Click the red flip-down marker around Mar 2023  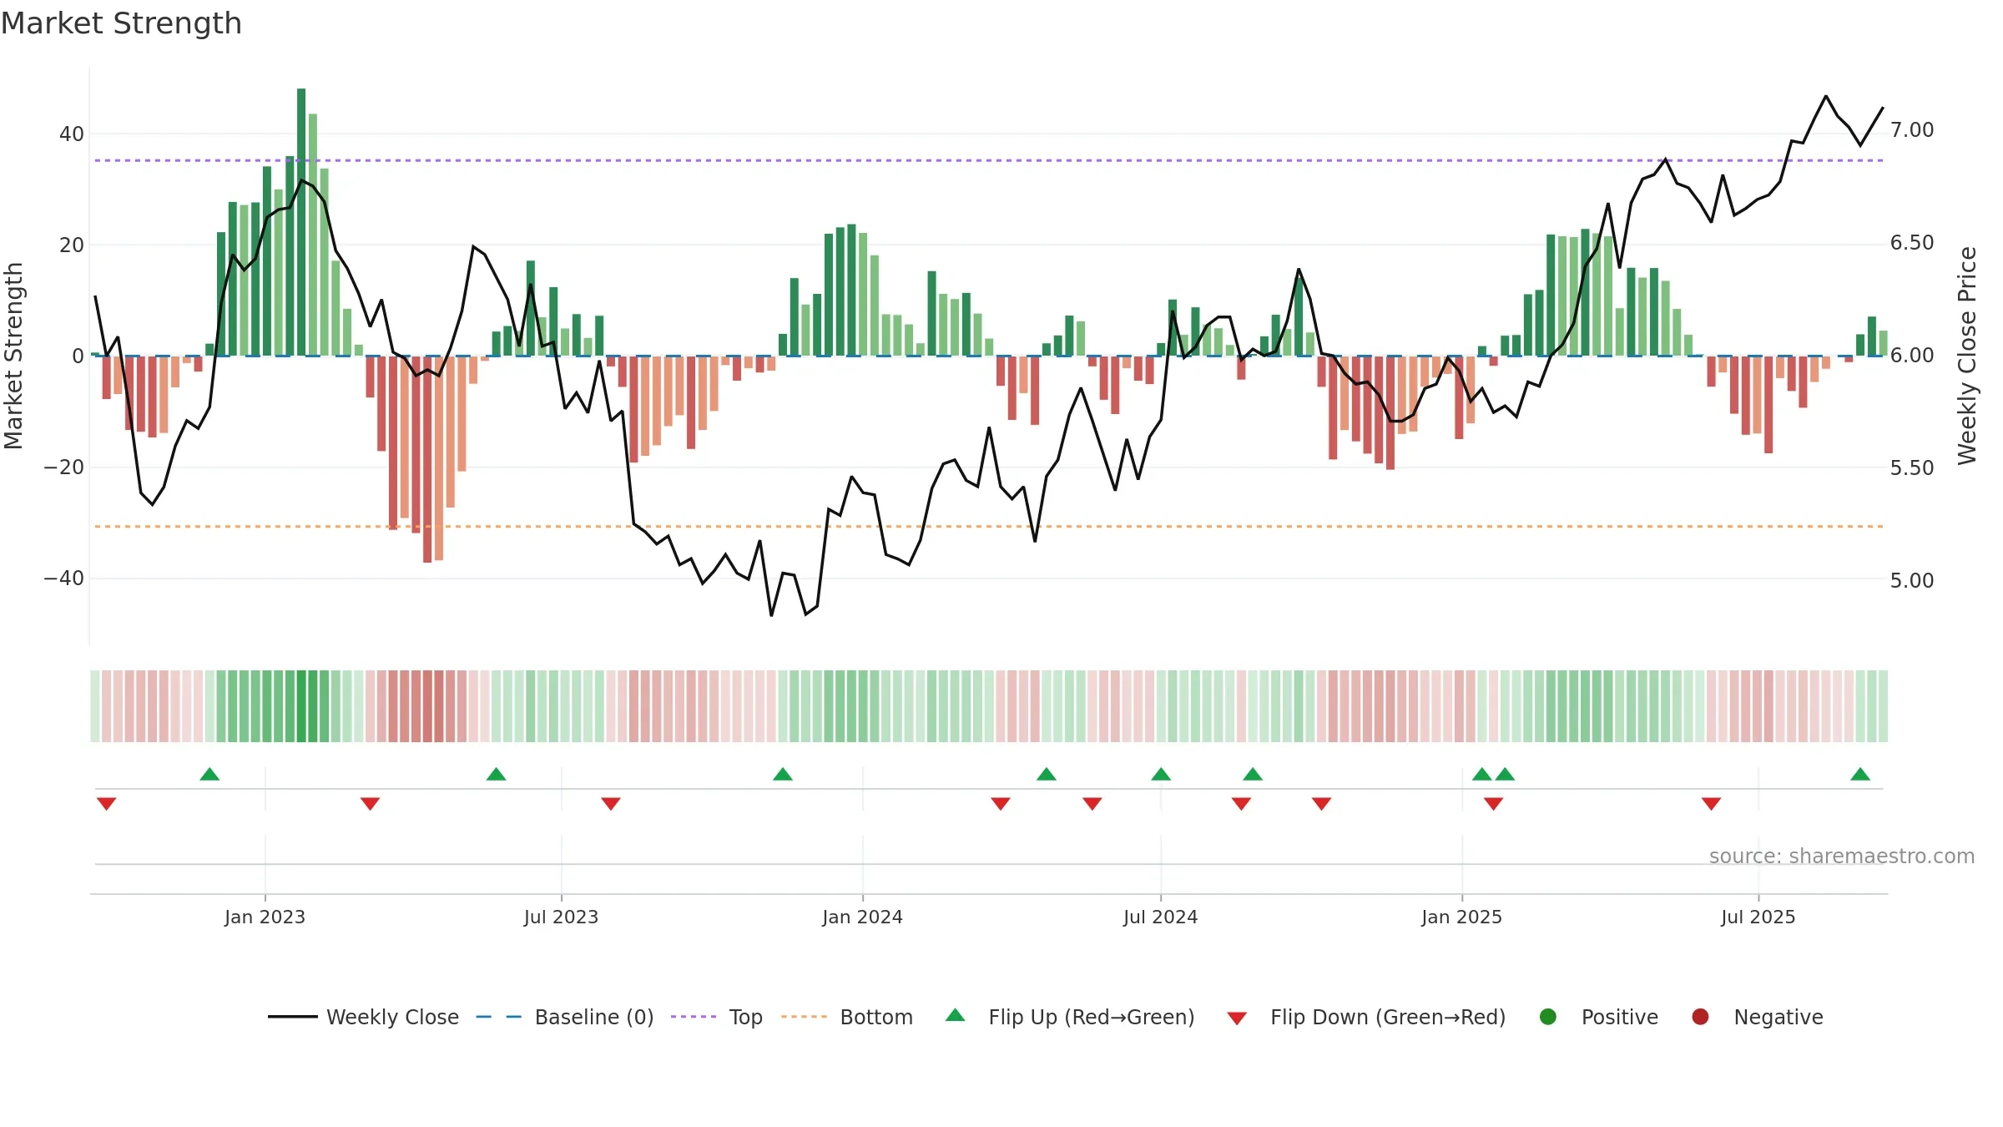(x=370, y=803)
